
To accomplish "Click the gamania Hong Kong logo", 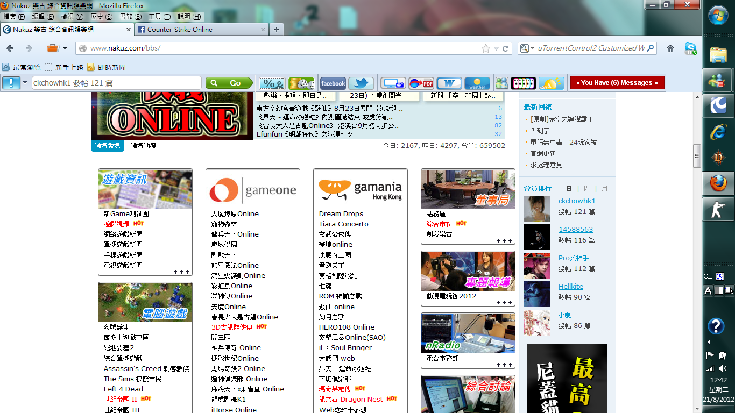I will click(x=361, y=190).
